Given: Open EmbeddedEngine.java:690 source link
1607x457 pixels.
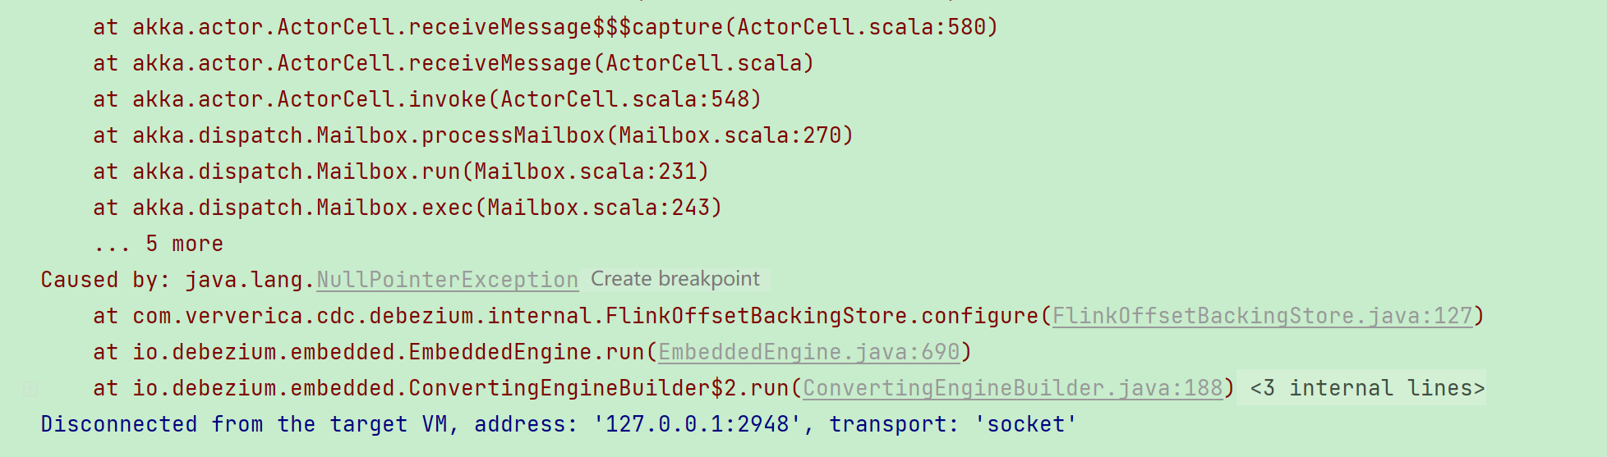Looking at the screenshot, I should [809, 352].
